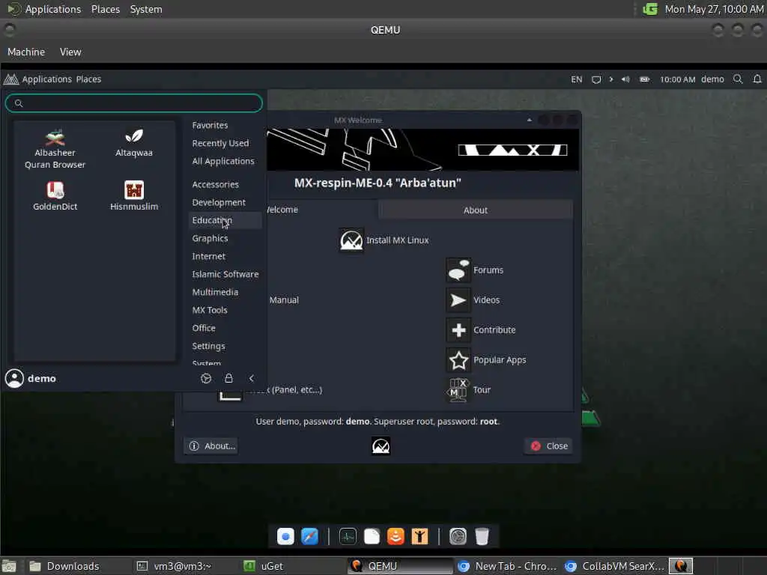Click the session switch icon beside lock
This screenshot has height=575, width=767.
206,378
